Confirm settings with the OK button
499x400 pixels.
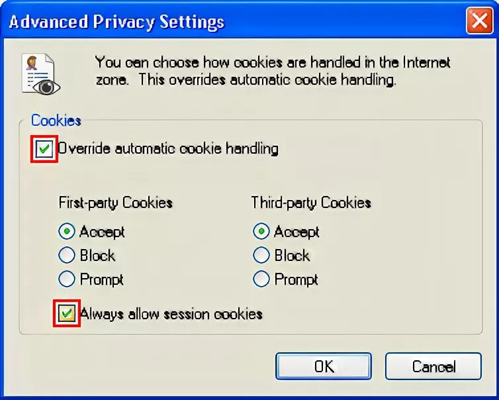click(324, 366)
